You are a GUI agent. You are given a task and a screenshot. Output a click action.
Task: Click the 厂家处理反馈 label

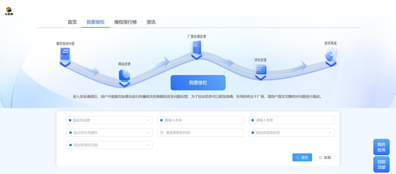(197, 37)
